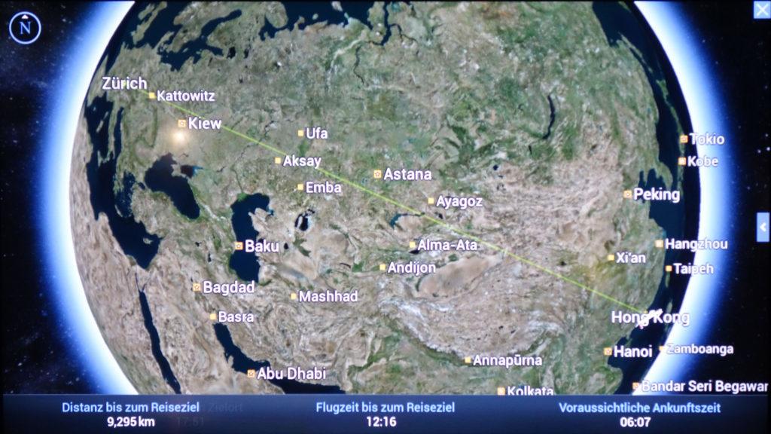Select the Kobe city label

point(702,161)
